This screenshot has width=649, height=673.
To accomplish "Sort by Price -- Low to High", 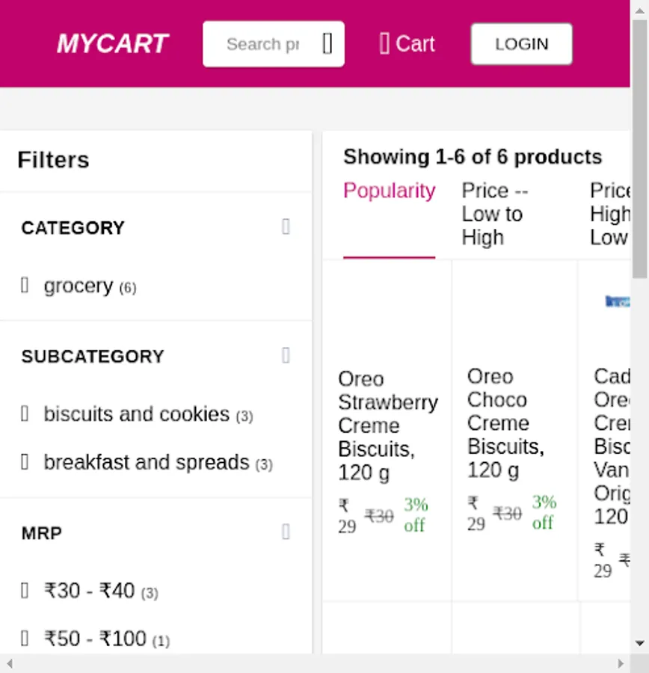I will click(495, 214).
